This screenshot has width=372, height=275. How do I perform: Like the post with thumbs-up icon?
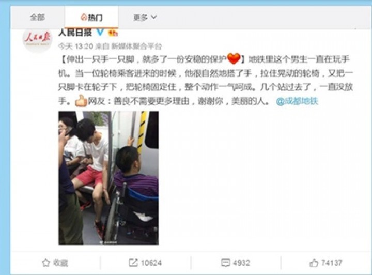pyautogui.click(x=314, y=263)
